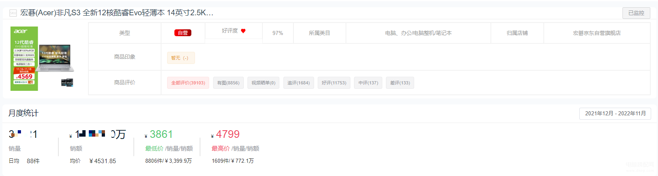Click the 已监控 monitoring button
The height and width of the screenshot is (176, 658).
[x=636, y=13]
